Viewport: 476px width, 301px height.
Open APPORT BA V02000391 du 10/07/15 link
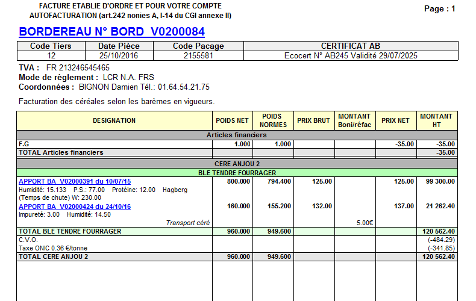pyautogui.click(x=75, y=181)
